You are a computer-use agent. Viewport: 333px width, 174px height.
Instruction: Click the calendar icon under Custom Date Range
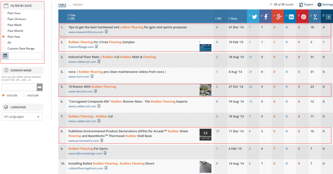click(5, 56)
